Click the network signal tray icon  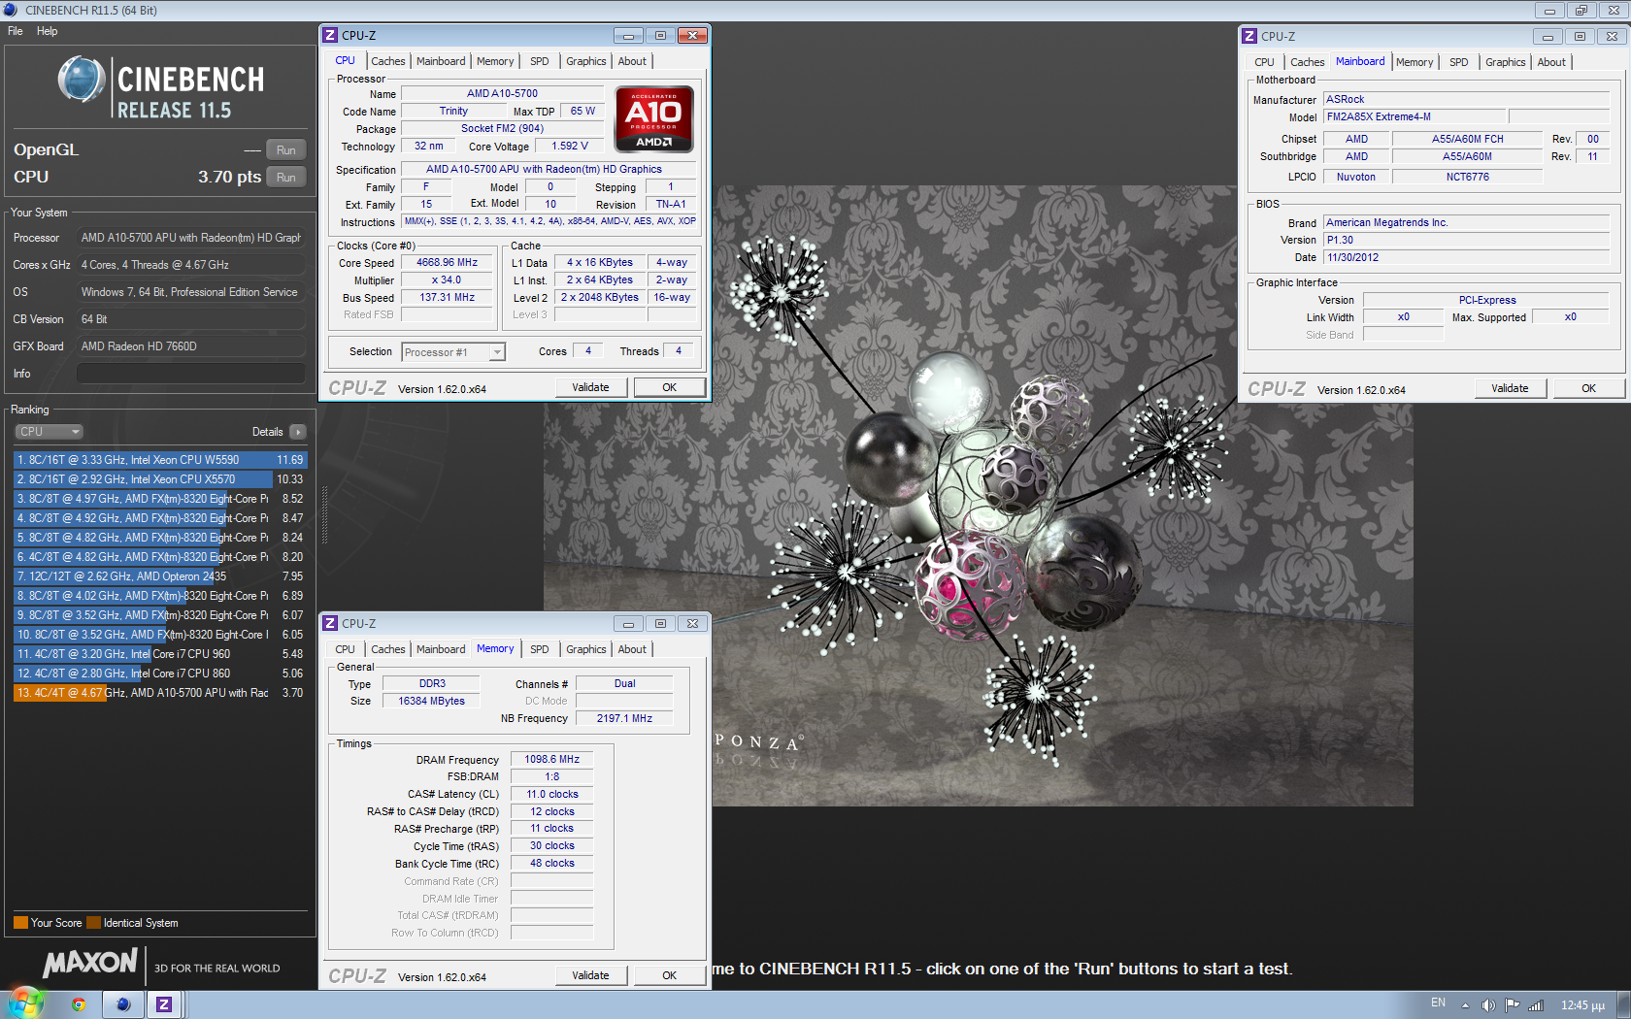coord(1536,1005)
